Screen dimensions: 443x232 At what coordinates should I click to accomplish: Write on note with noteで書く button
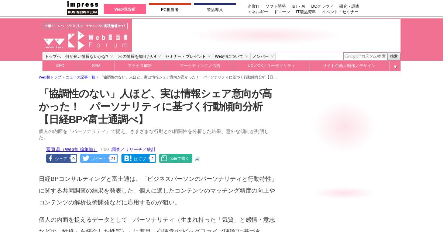pyautogui.click(x=176, y=158)
